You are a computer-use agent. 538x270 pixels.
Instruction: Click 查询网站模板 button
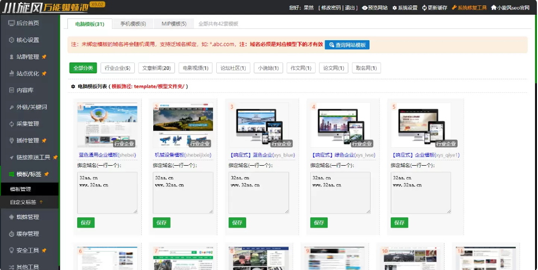[x=347, y=45]
